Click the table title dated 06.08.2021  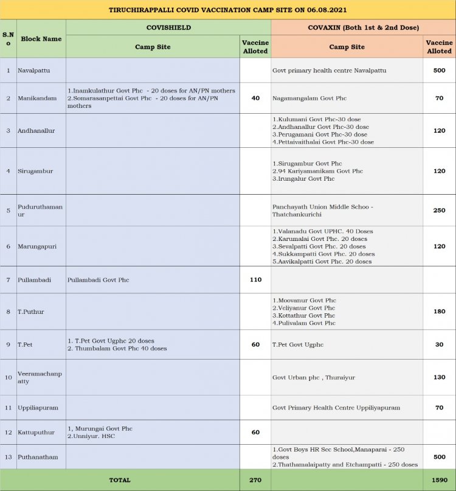228,10
